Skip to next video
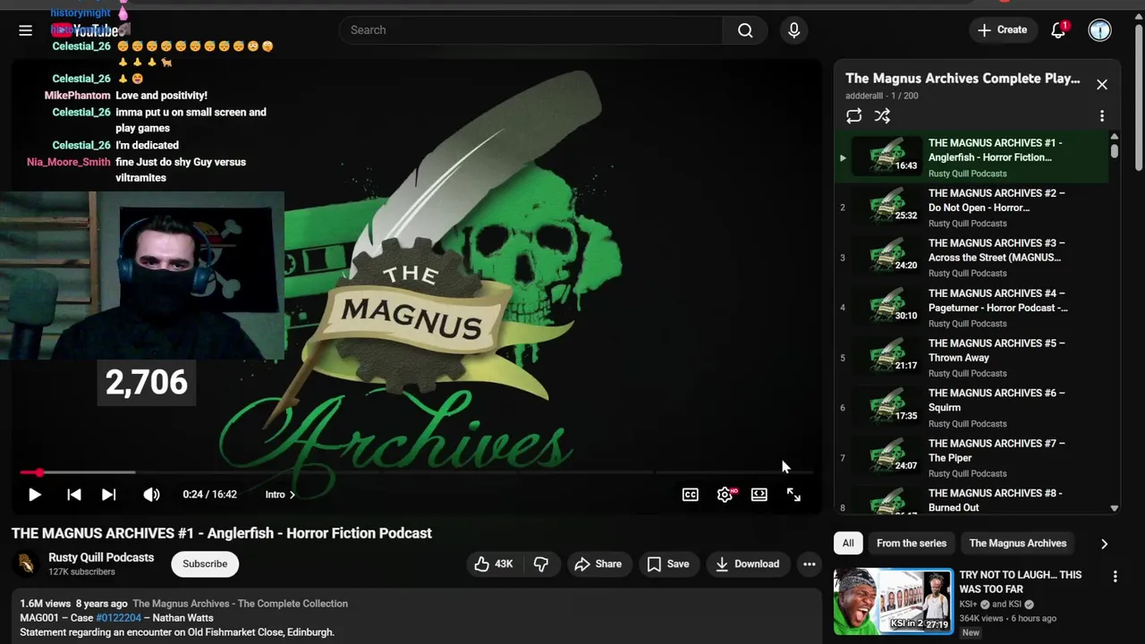 click(108, 495)
